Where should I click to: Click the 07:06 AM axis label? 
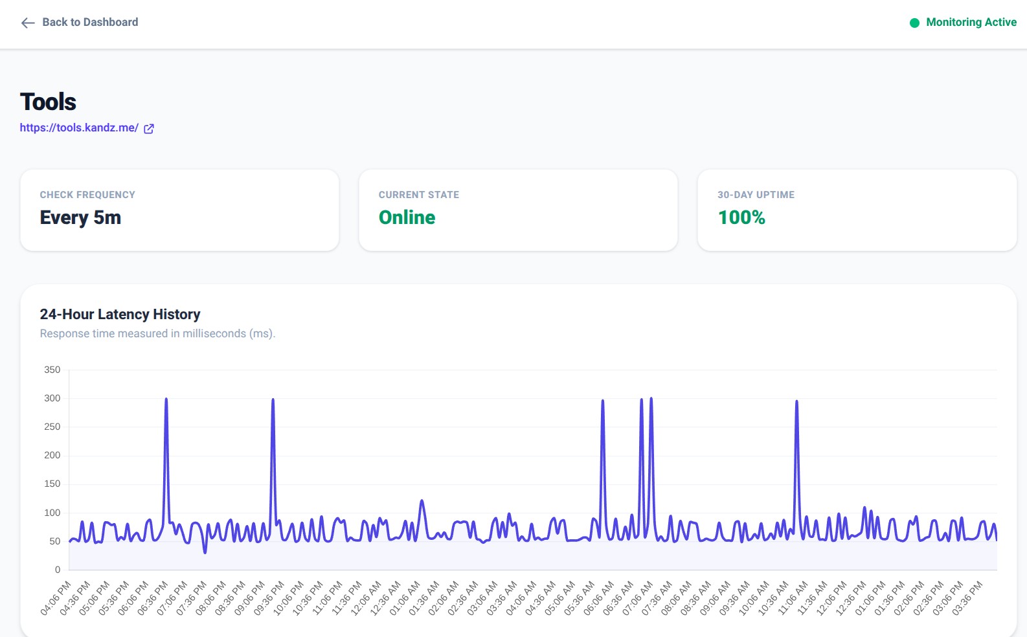pyautogui.click(x=638, y=598)
